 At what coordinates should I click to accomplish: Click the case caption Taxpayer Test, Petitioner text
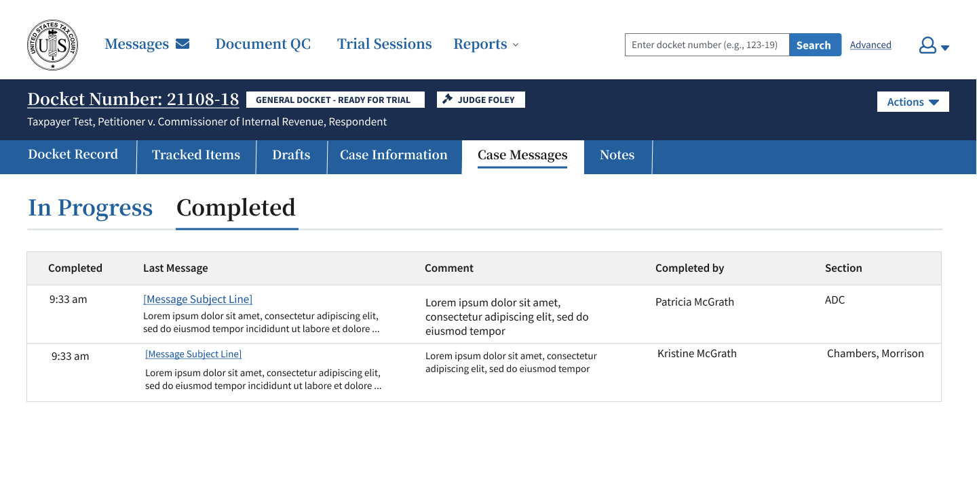tap(207, 122)
